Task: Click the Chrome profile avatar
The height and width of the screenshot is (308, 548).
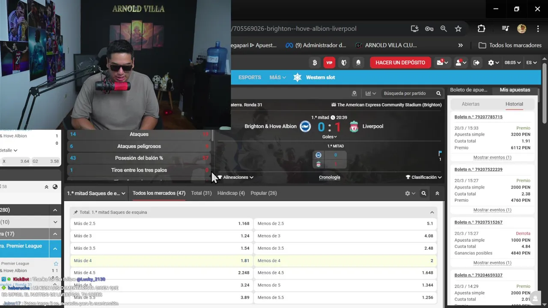Action: pyautogui.click(x=521, y=29)
